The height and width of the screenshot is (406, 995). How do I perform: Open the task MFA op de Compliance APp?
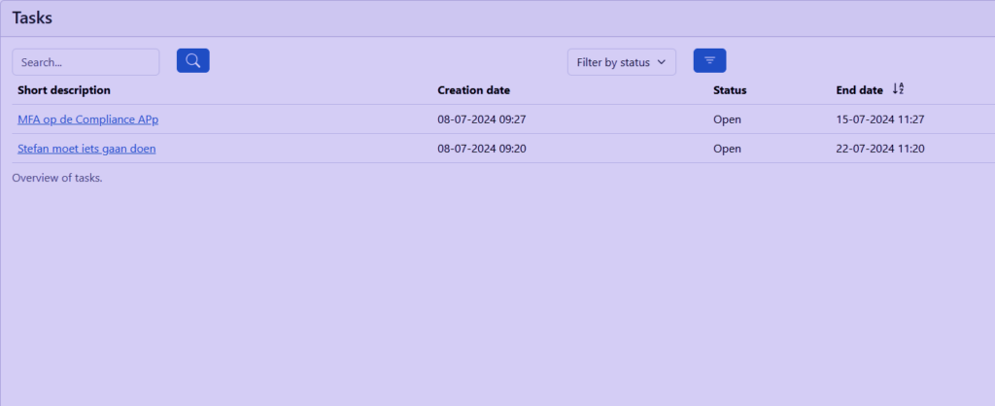pyautogui.click(x=87, y=119)
